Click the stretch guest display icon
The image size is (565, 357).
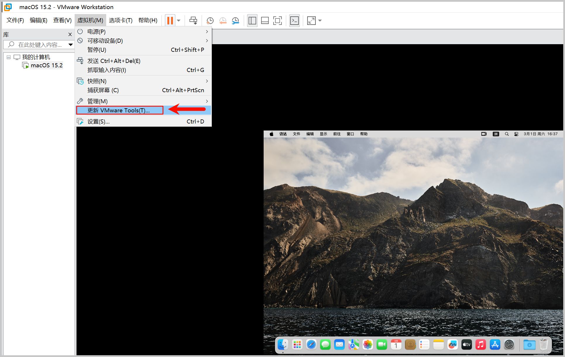[311, 20]
